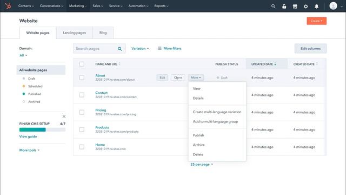This screenshot has height=195, width=346.
Task: Toggle the select-all pages checkbox
Action: coord(82,64)
